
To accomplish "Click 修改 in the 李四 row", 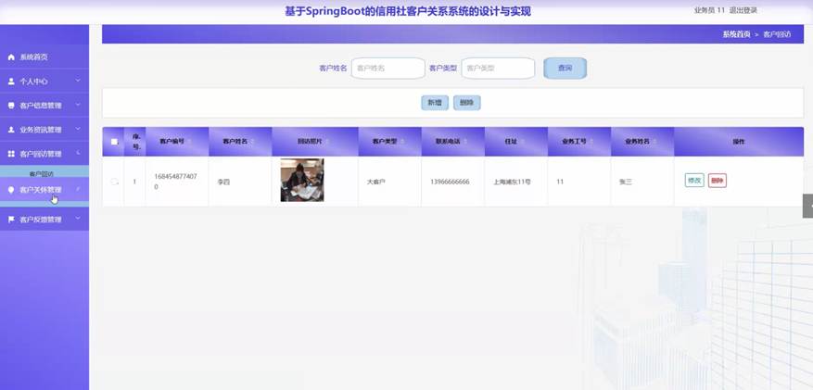I will point(694,181).
